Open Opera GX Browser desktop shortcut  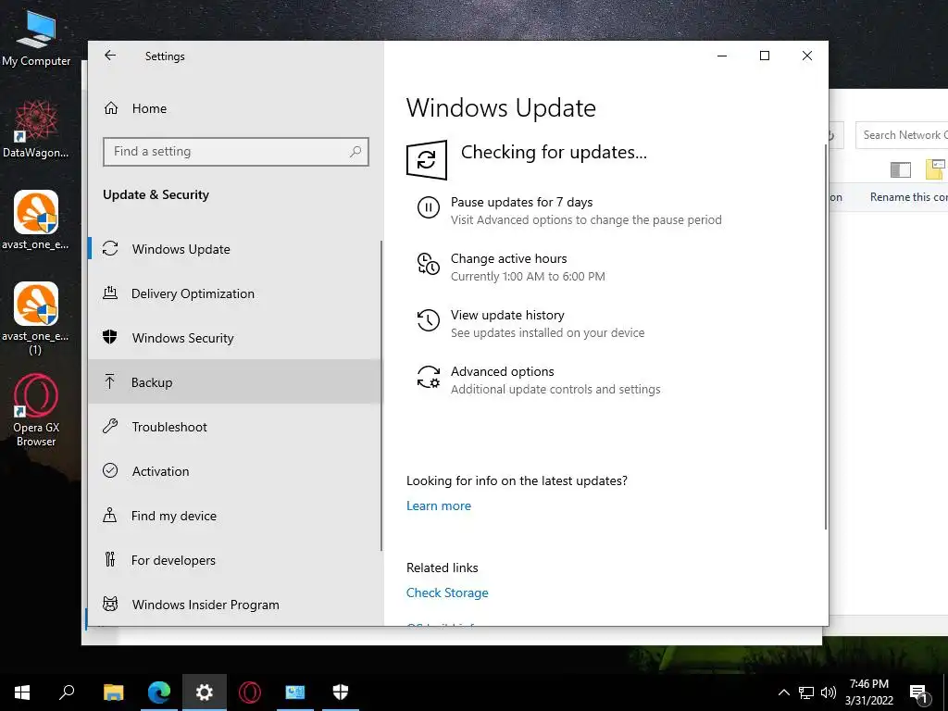point(36,410)
